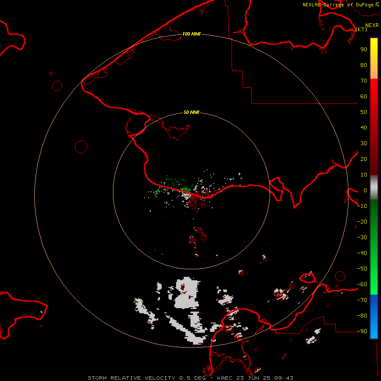Click the positive 20 scale label
Image resolution: width=381 pixels, height=381 pixels.
click(x=364, y=159)
